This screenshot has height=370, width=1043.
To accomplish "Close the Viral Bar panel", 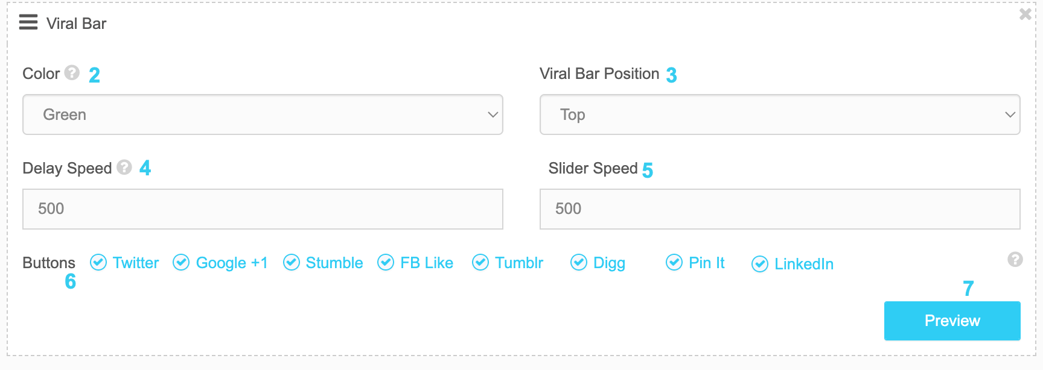I will [1025, 14].
